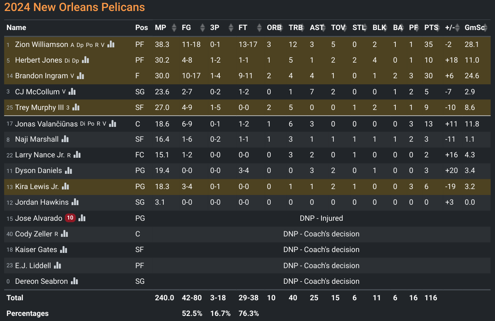Select Naji Marshall's name in the table
Image resolution: width=495 pixels, height=321 pixels.
click(37, 139)
